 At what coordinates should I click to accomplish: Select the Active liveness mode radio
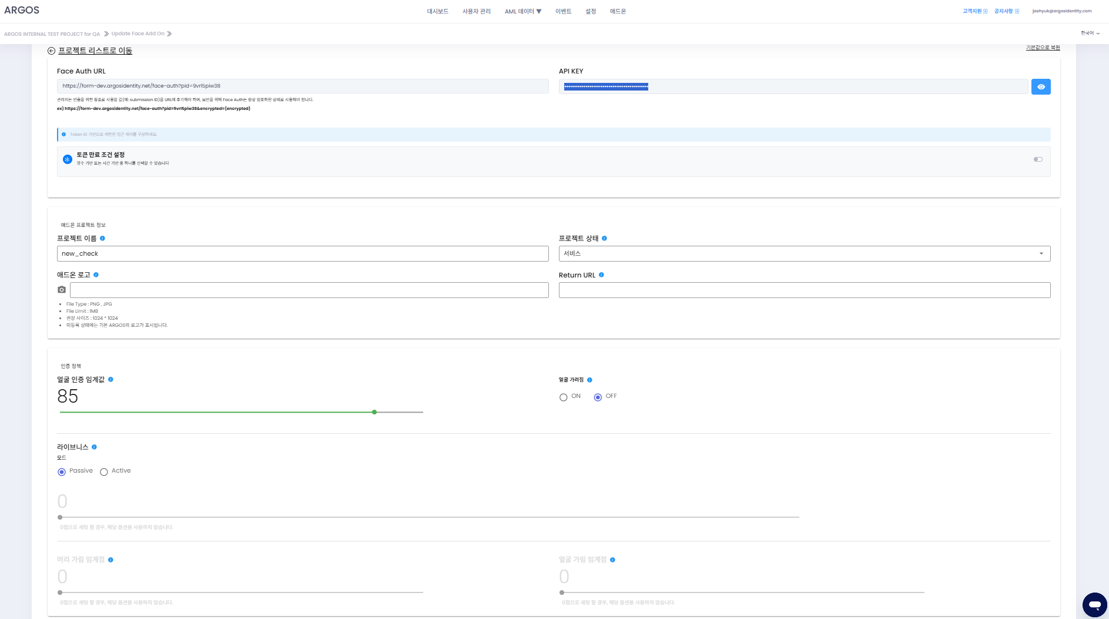coord(104,472)
